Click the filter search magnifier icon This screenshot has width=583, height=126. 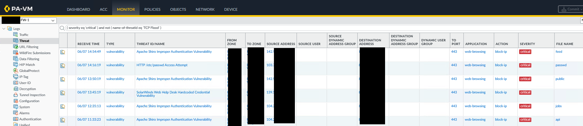coord(62,28)
